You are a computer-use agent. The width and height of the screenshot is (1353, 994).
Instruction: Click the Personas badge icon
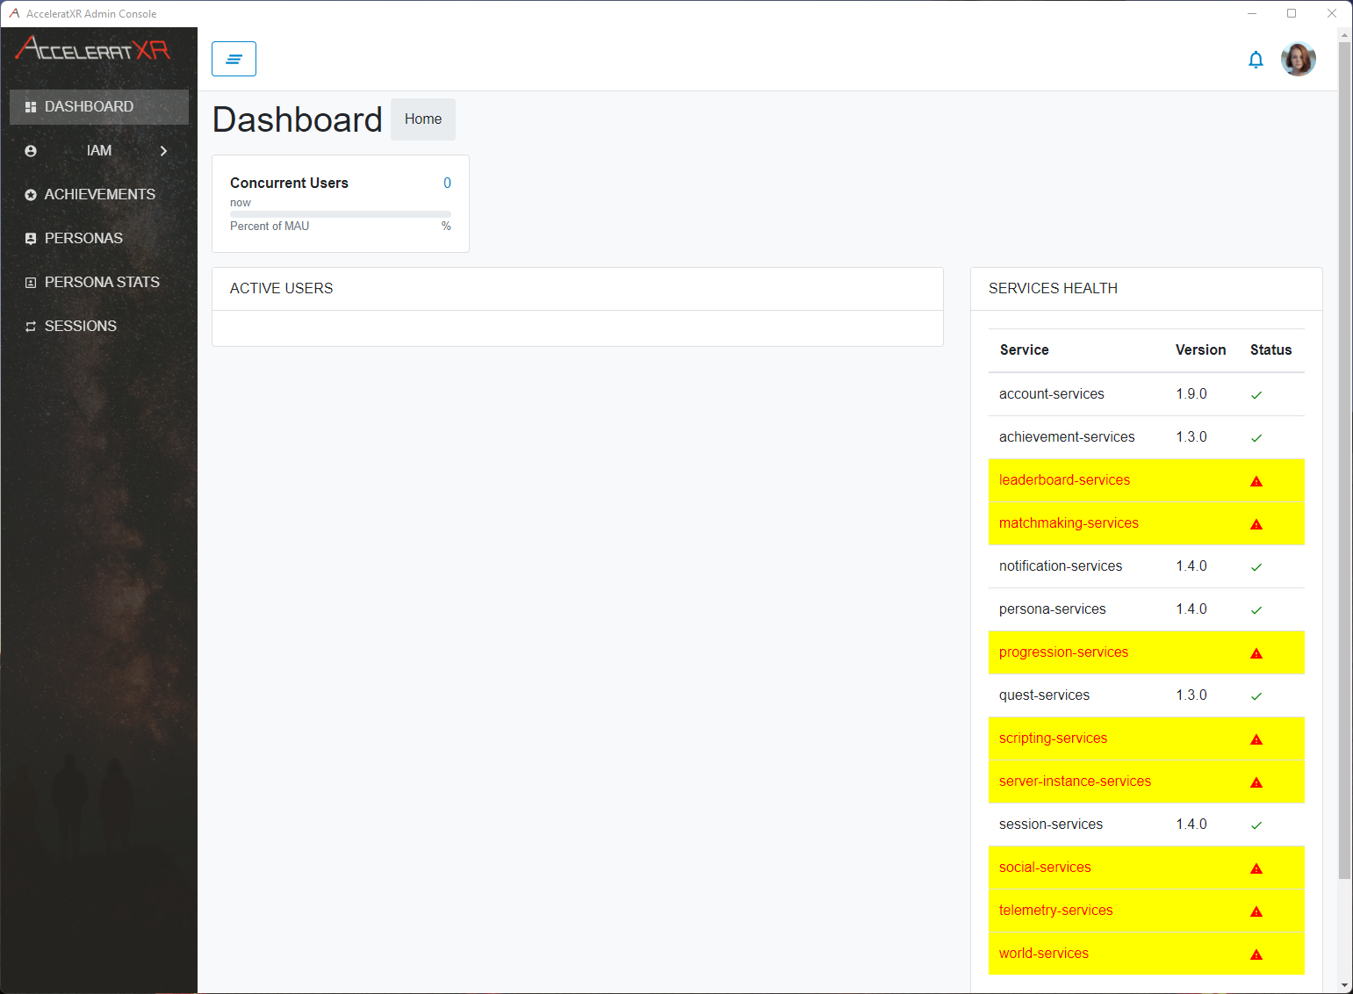click(x=31, y=239)
